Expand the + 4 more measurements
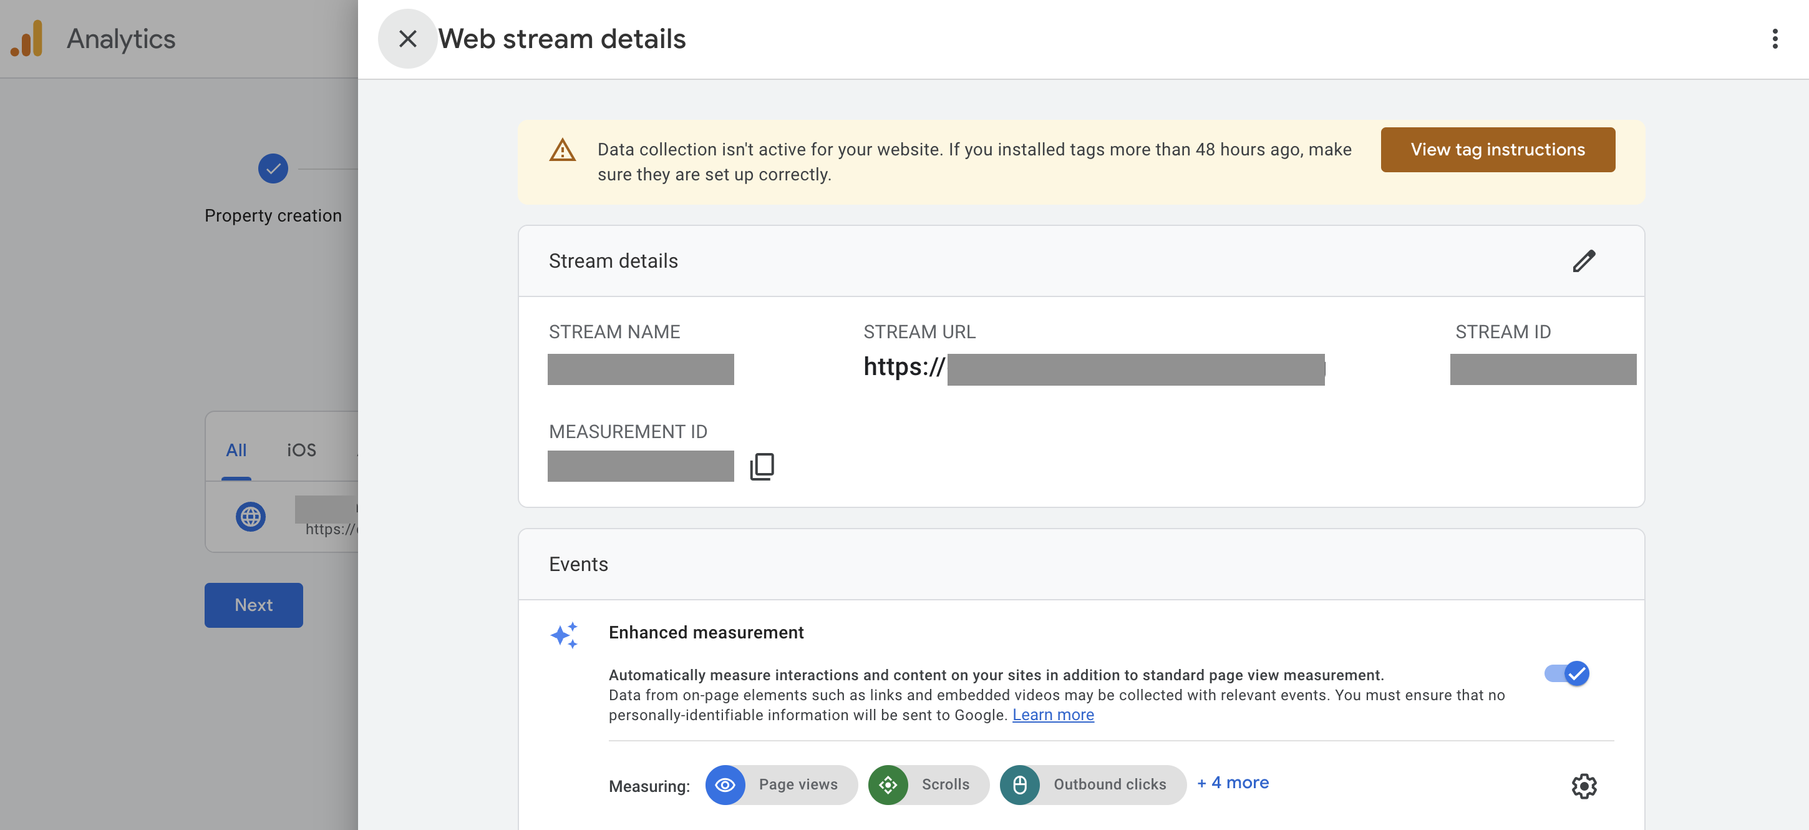Screen dimensions: 1809x830 pos(1233,782)
